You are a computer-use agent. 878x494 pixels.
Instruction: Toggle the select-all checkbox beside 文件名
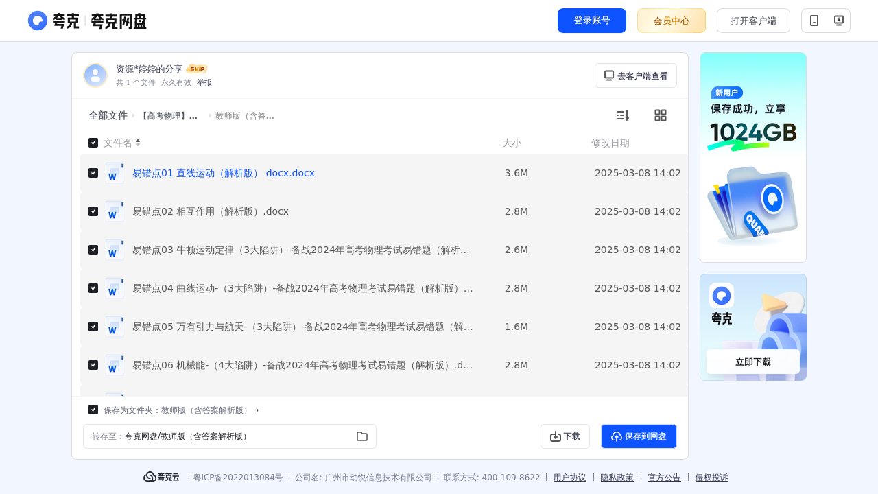(93, 143)
